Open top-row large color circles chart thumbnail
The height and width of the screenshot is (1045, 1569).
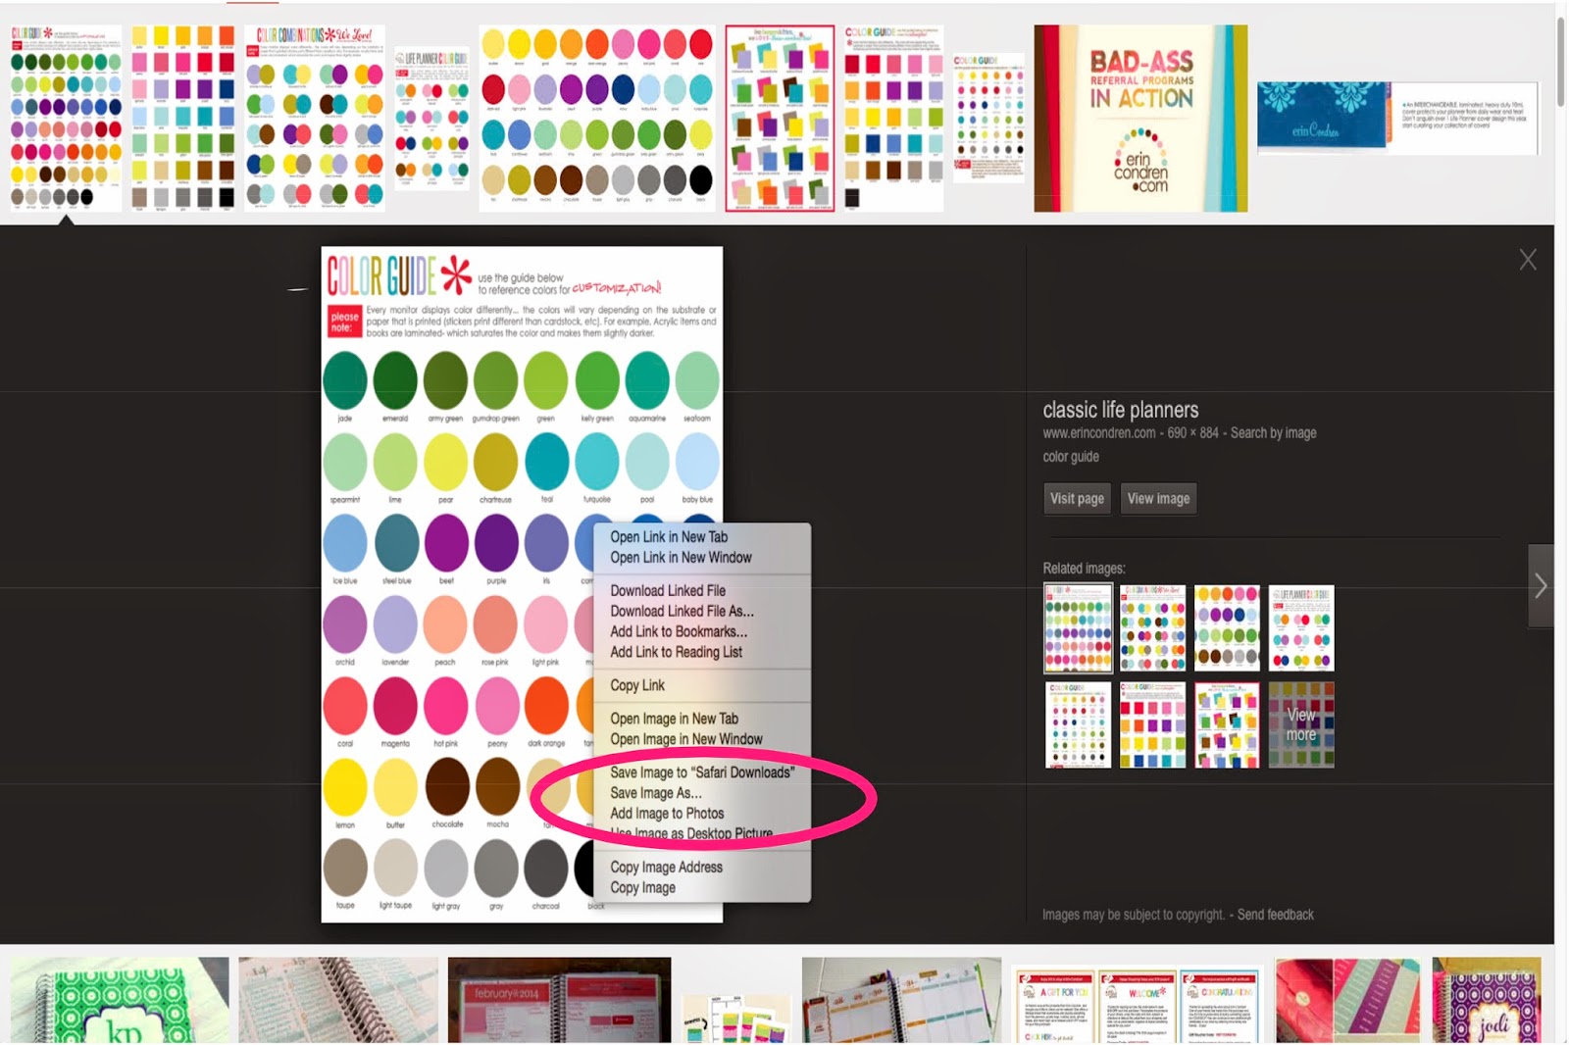click(x=597, y=119)
